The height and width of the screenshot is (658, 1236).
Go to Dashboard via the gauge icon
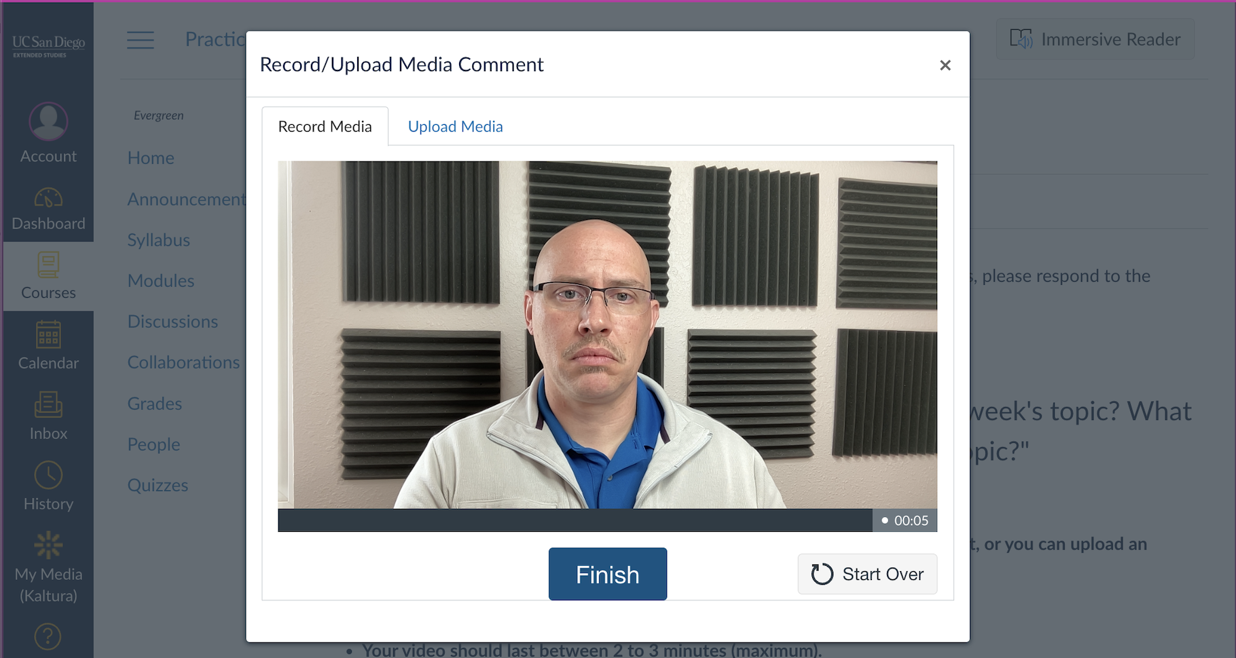[x=48, y=197]
